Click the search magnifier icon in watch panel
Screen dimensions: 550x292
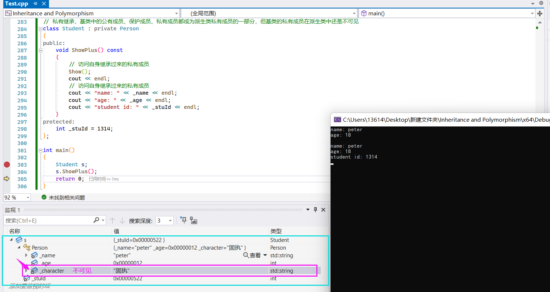point(96,220)
